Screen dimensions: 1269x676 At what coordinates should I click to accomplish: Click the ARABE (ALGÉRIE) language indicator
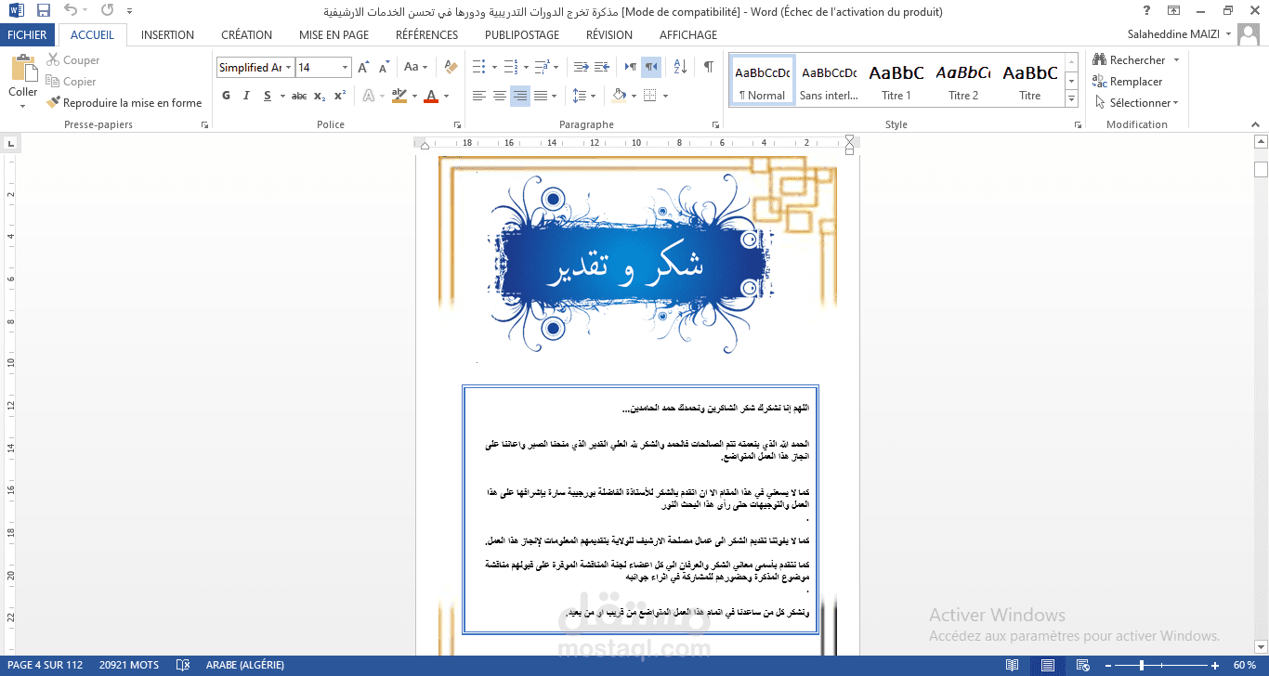(244, 666)
